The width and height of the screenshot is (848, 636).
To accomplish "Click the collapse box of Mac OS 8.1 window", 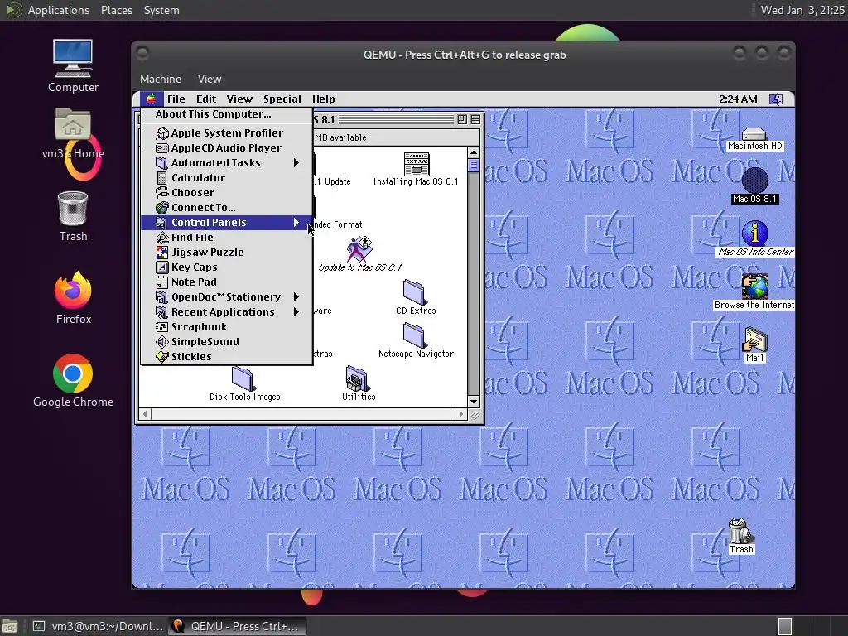I will click(475, 119).
